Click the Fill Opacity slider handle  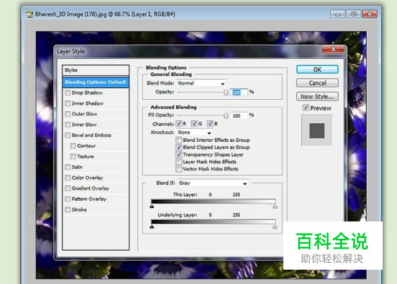tap(226, 116)
